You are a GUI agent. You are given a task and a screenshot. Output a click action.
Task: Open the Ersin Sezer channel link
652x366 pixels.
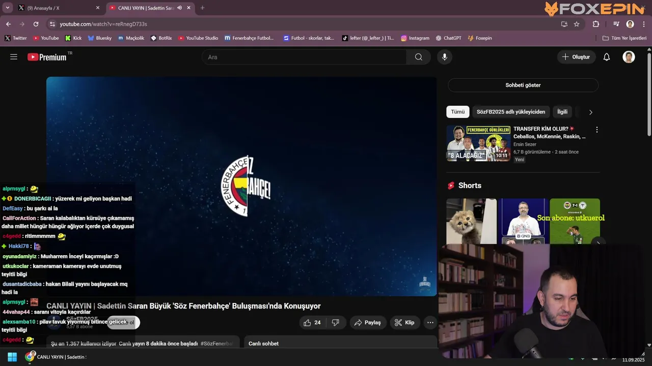click(525, 144)
